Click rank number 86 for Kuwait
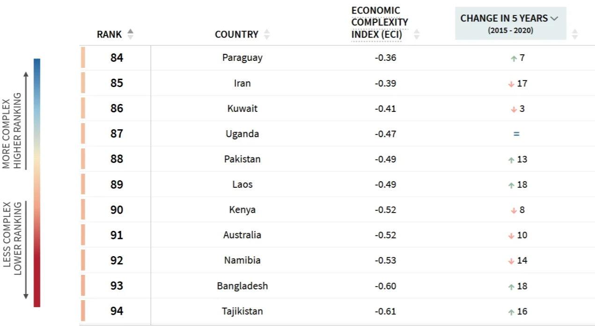 point(117,109)
